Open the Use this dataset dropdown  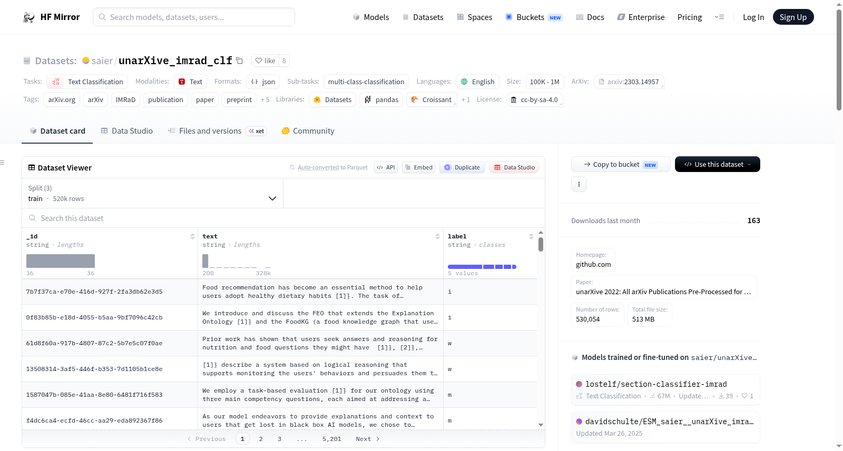click(718, 164)
